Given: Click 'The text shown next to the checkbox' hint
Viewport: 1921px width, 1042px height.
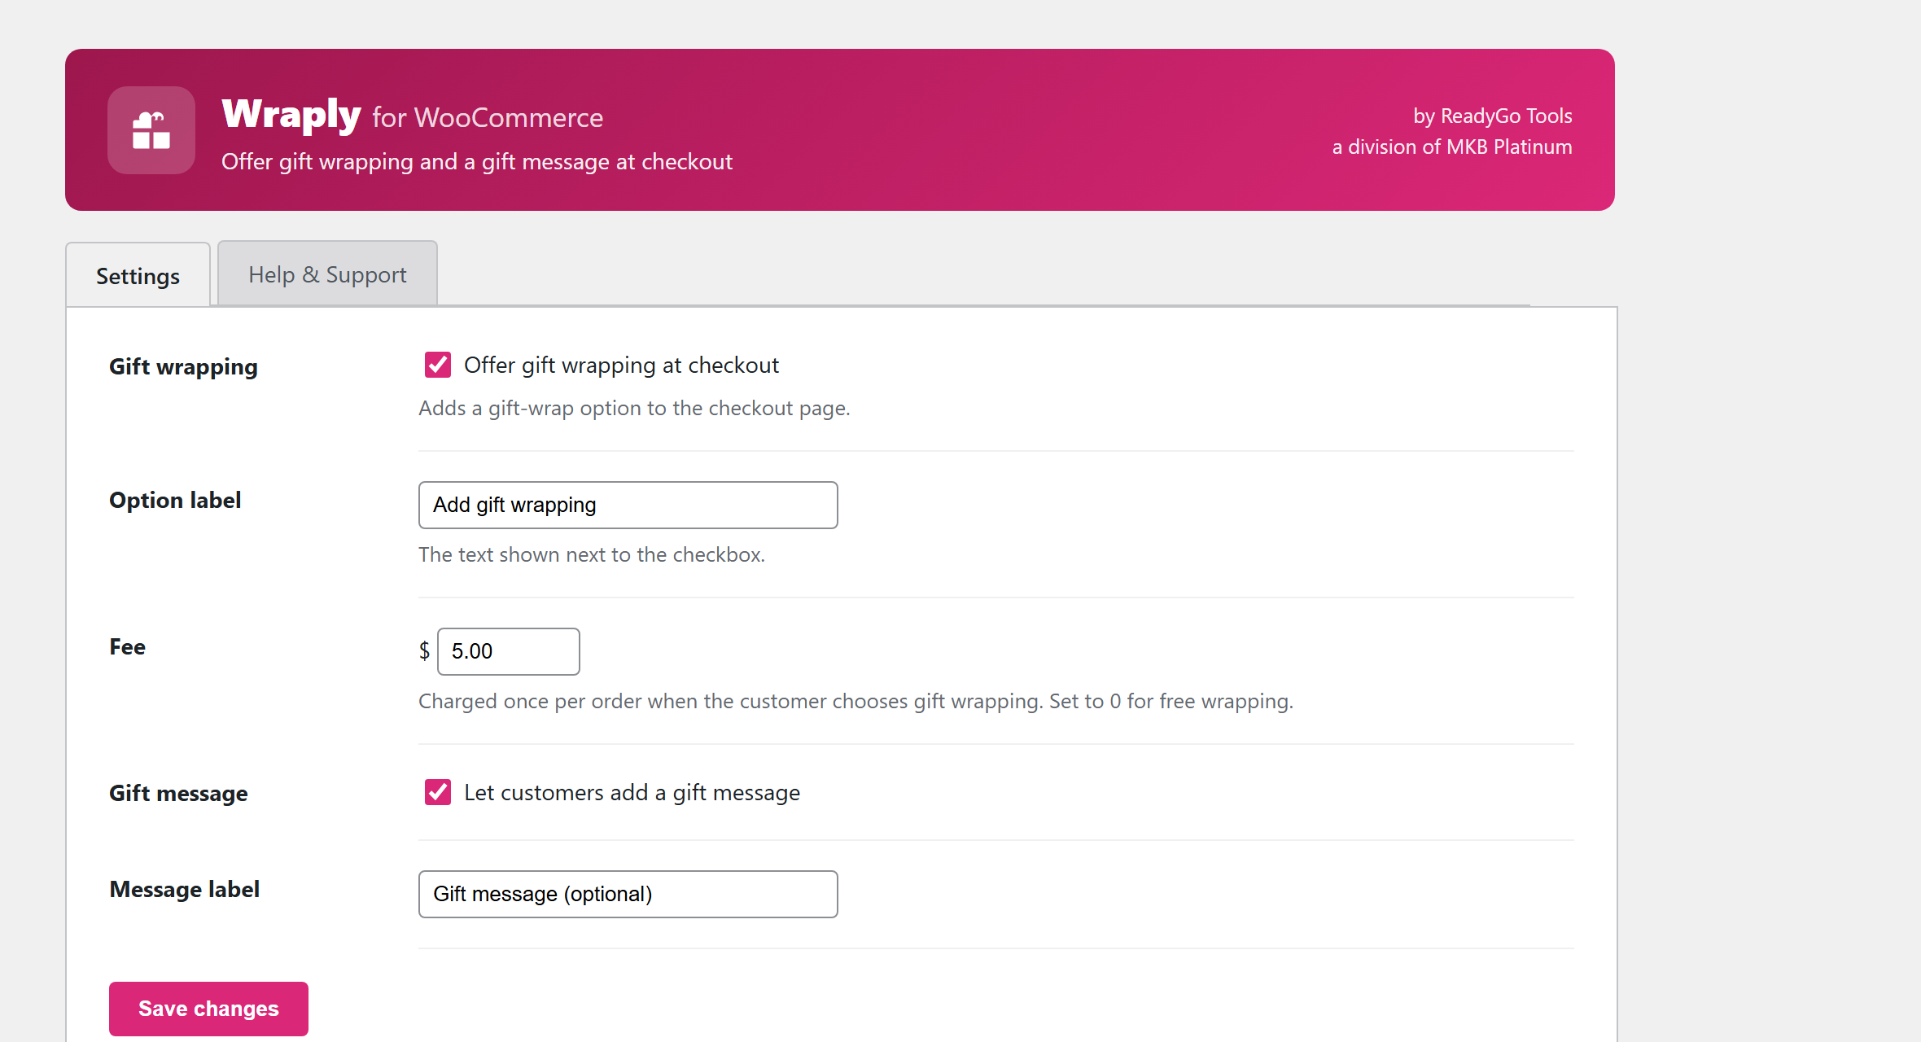Looking at the screenshot, I should point(592,554).
